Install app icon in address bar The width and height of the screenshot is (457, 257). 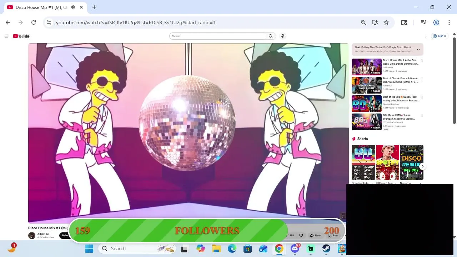pos(375,22)
